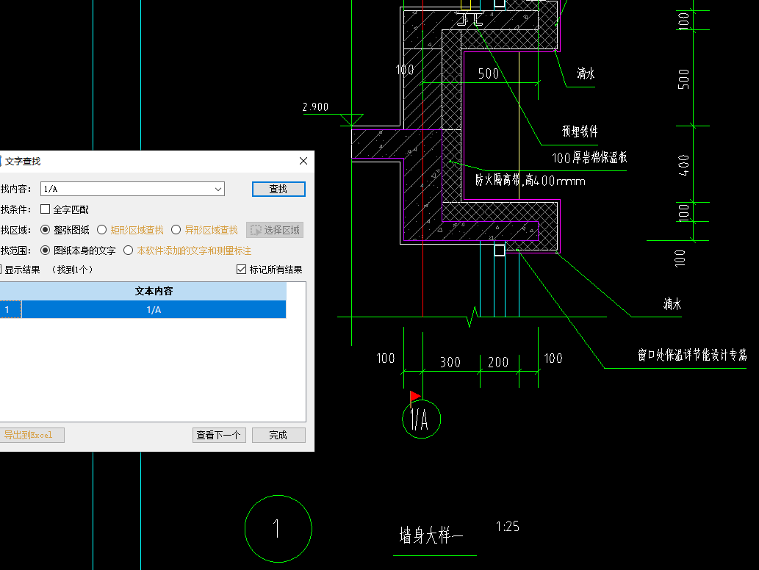
Task: Select the 图纸本身的文字 radio option
Action: 45,250
